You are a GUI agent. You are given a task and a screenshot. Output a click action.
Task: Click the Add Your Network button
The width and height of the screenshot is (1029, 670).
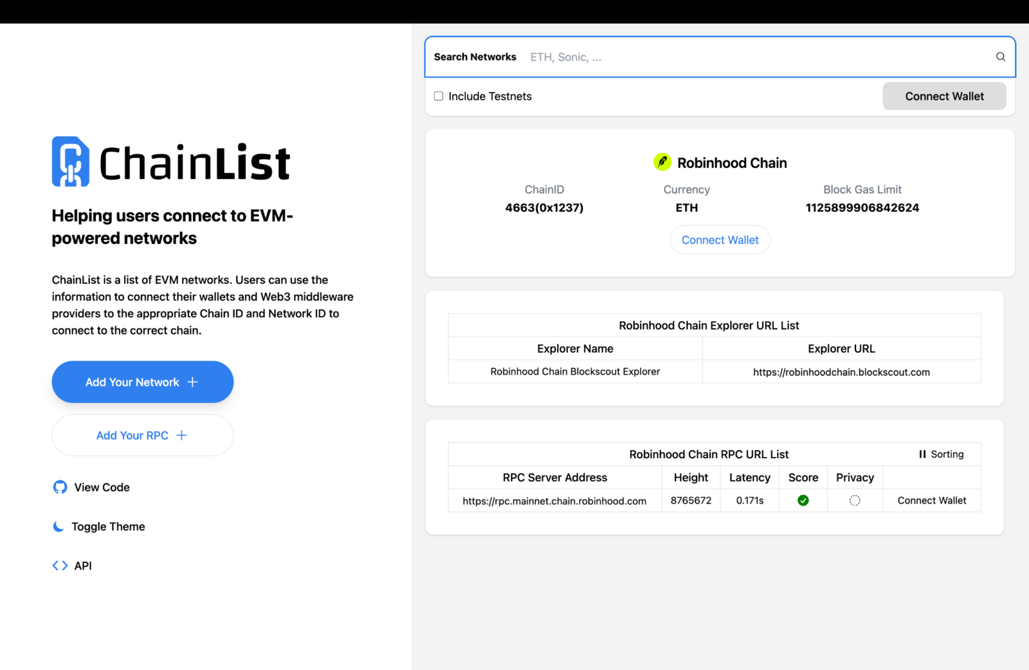(x=143, y=382)
